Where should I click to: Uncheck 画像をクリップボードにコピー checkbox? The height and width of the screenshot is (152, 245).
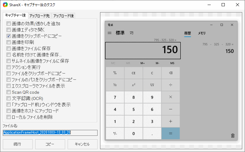tap(9, 36)
